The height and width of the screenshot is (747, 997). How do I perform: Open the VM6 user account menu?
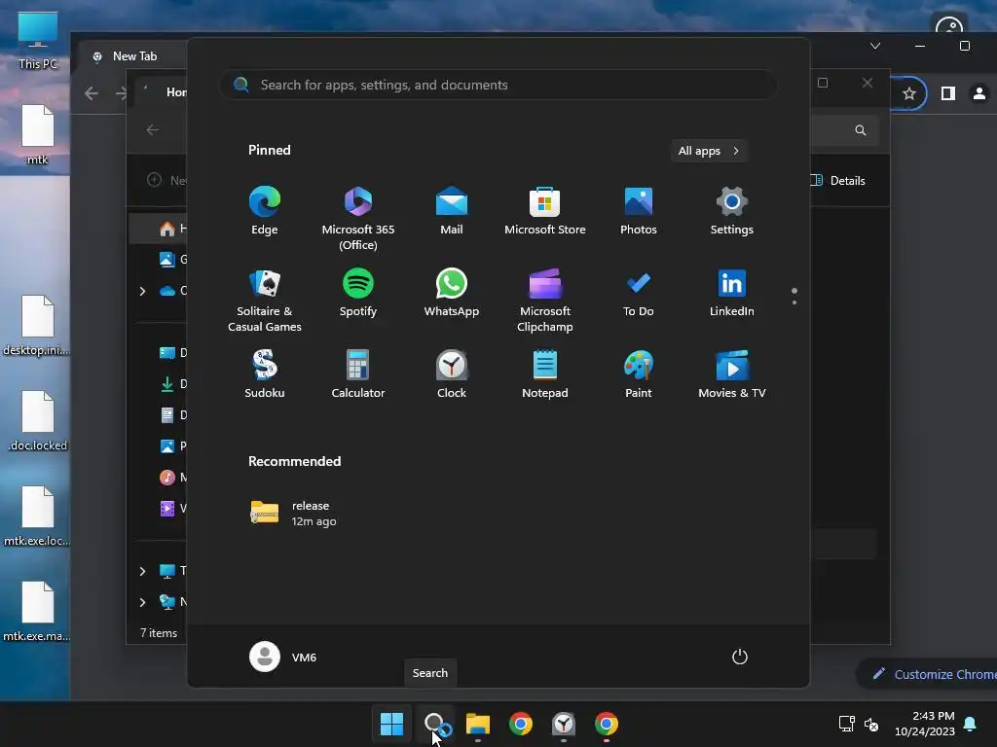283,657
